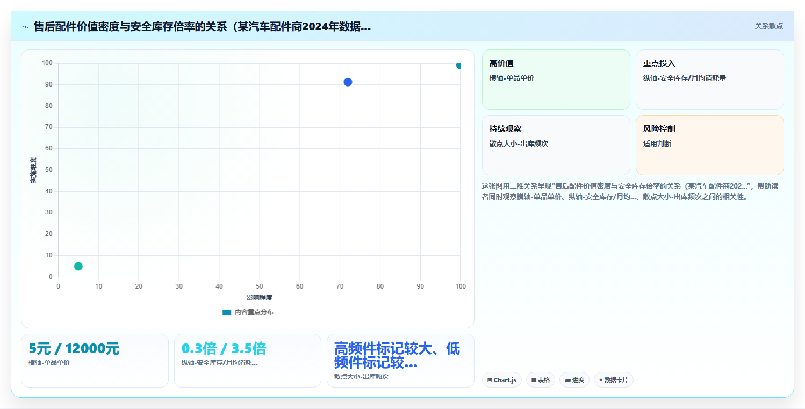Viewport: 805px width, 409px height.
Task: Open the 高价值 card
Action: point(556,80)
